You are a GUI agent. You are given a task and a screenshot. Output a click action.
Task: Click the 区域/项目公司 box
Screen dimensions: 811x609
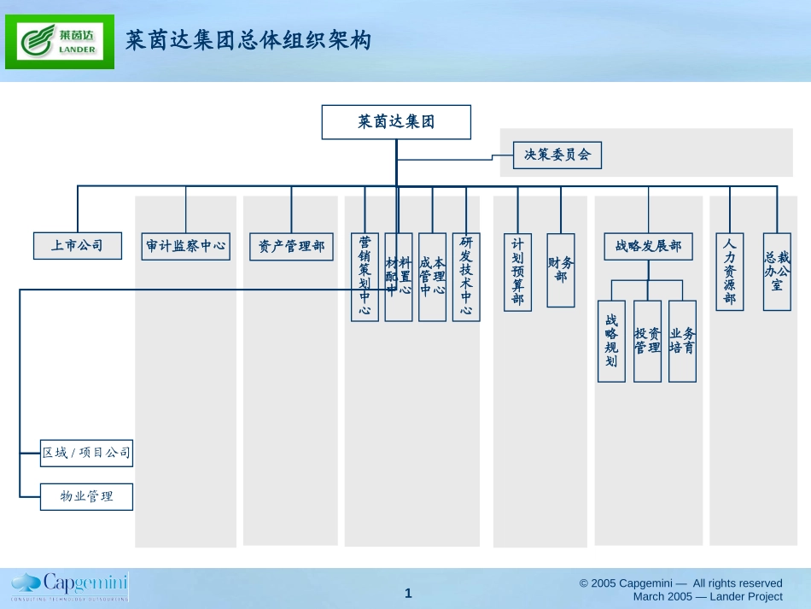[x=86, y=454]
